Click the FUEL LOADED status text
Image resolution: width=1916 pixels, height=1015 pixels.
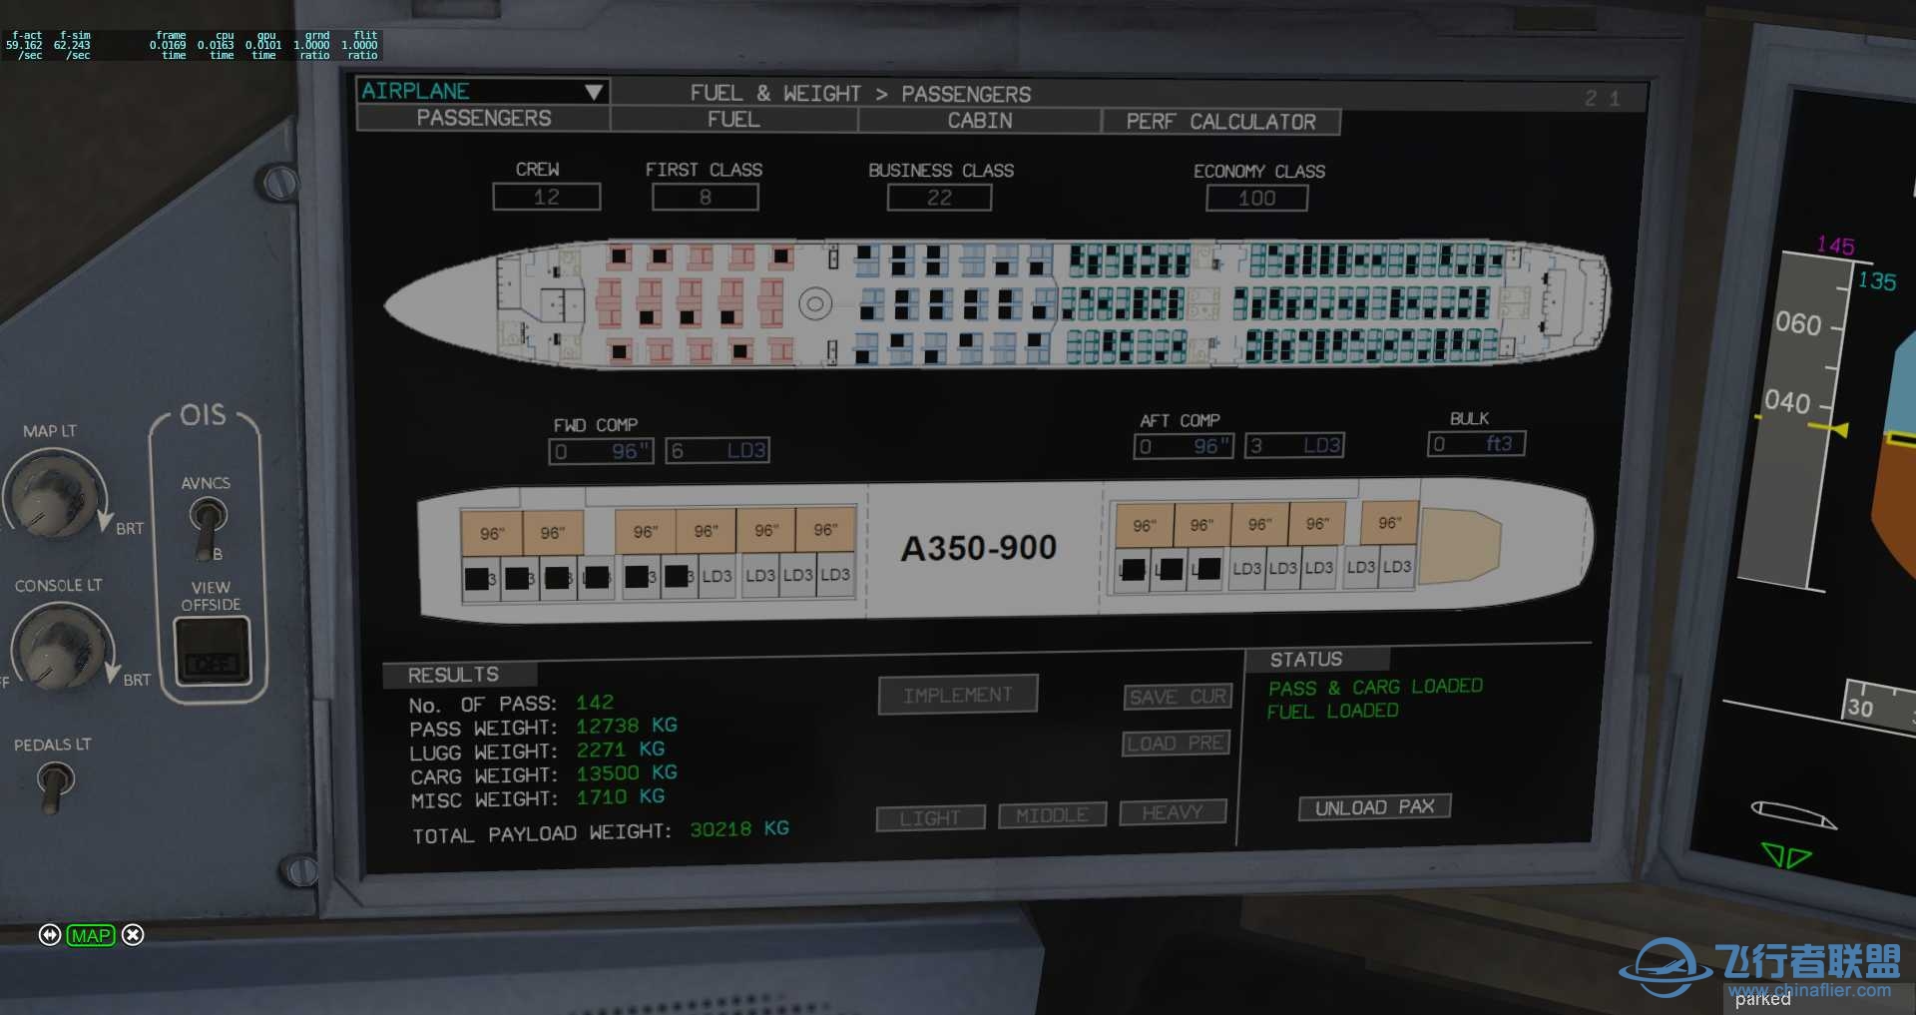[x=1332, y=711]
